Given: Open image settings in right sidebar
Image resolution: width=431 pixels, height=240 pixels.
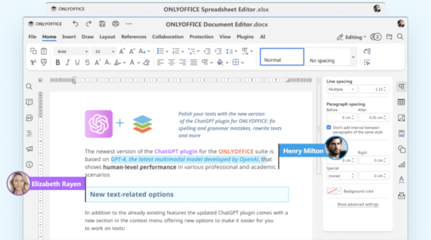Looking at the screenshot, I should 401,118.
